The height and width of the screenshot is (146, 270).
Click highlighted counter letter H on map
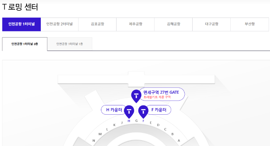(129, 121)
